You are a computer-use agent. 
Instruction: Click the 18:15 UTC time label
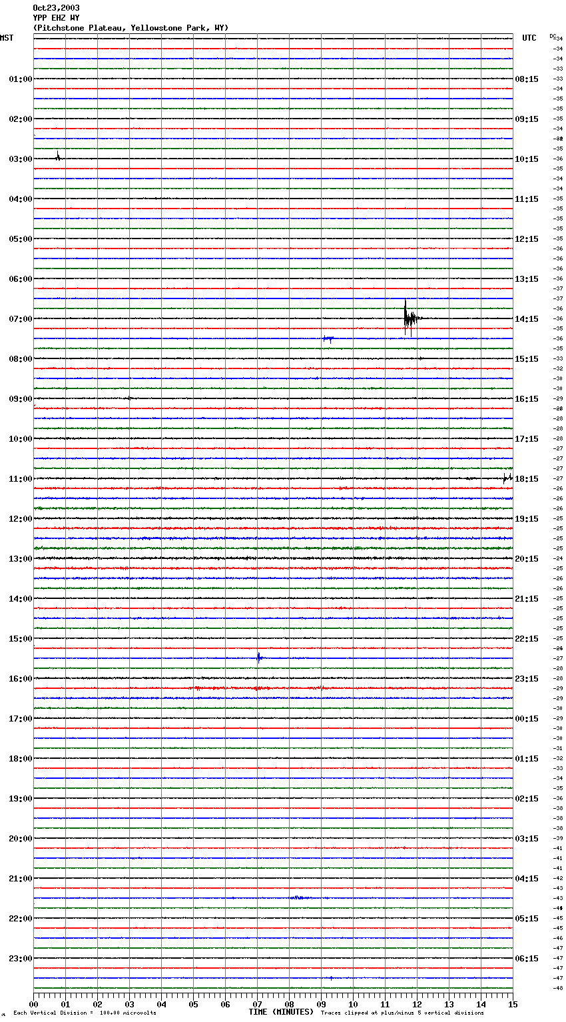coord(527,479)
